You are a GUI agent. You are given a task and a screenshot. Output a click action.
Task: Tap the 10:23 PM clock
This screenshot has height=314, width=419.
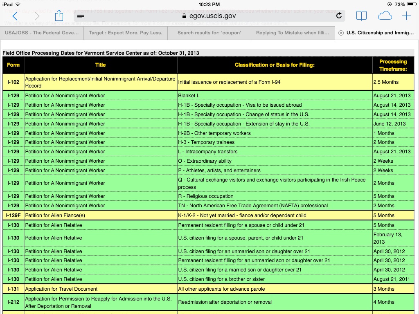tap(209, 4)
